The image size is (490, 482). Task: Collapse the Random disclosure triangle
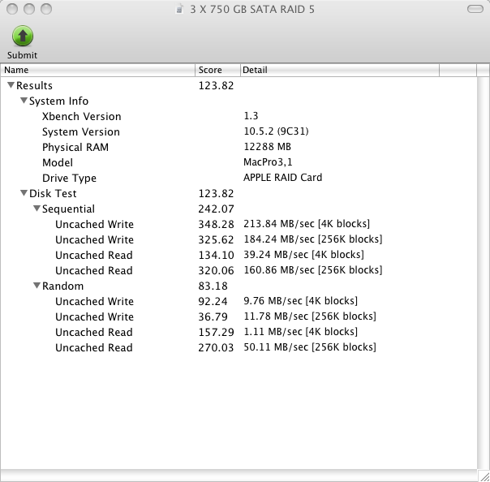pyautogui.click(x=37, y=286)
